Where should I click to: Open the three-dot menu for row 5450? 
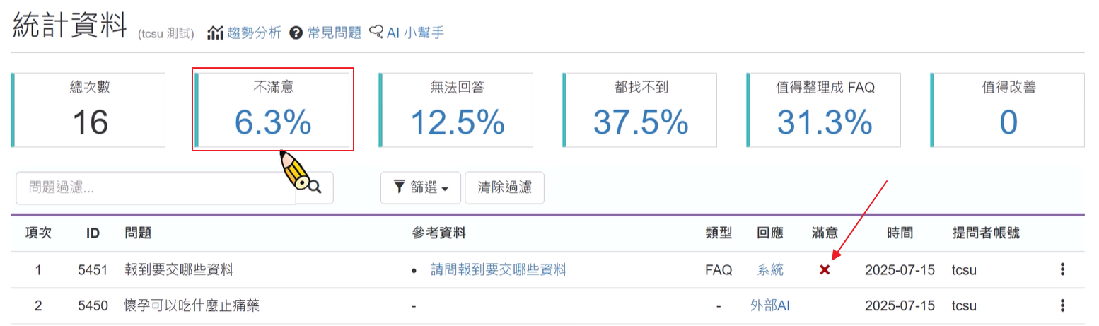pos(1062,305)
